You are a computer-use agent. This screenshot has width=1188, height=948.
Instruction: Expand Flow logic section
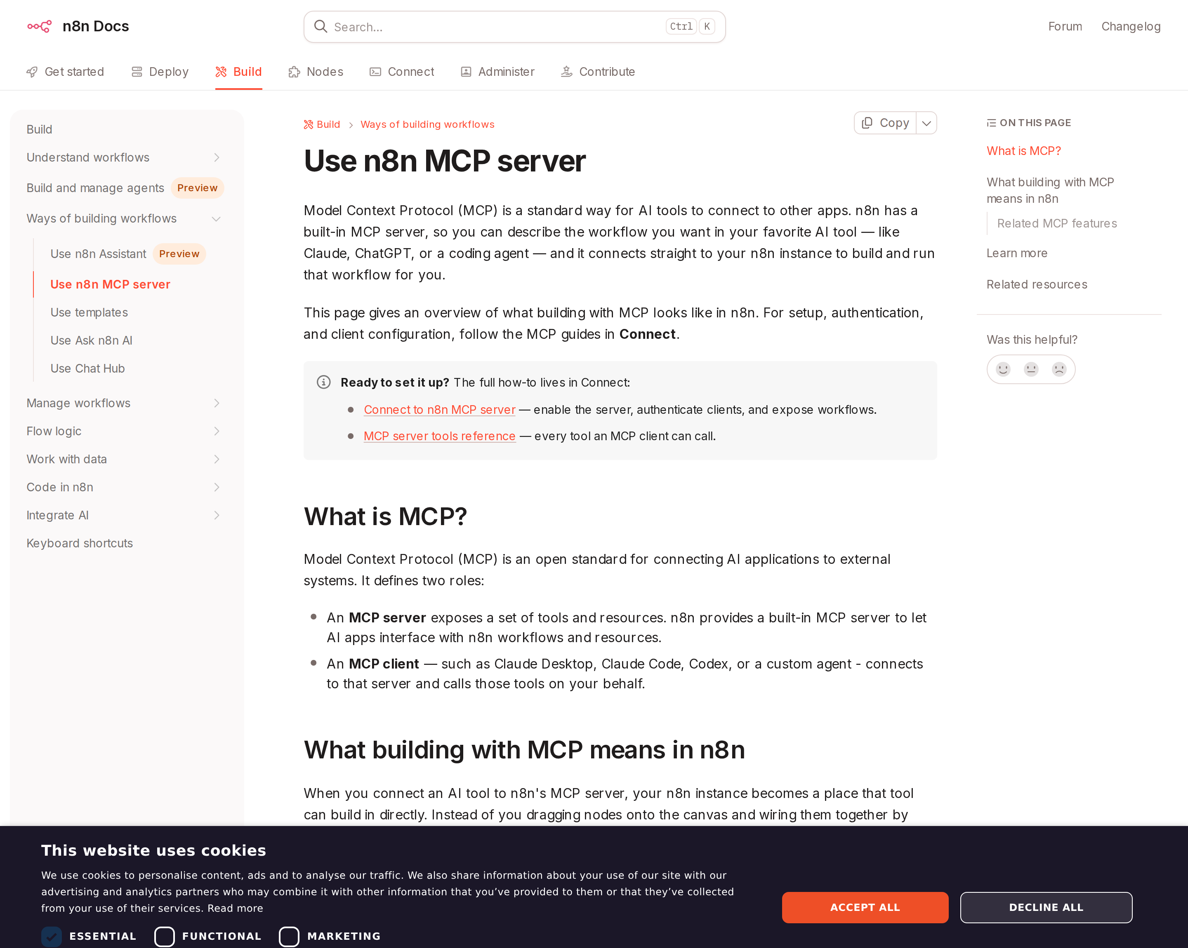[217, 432]
